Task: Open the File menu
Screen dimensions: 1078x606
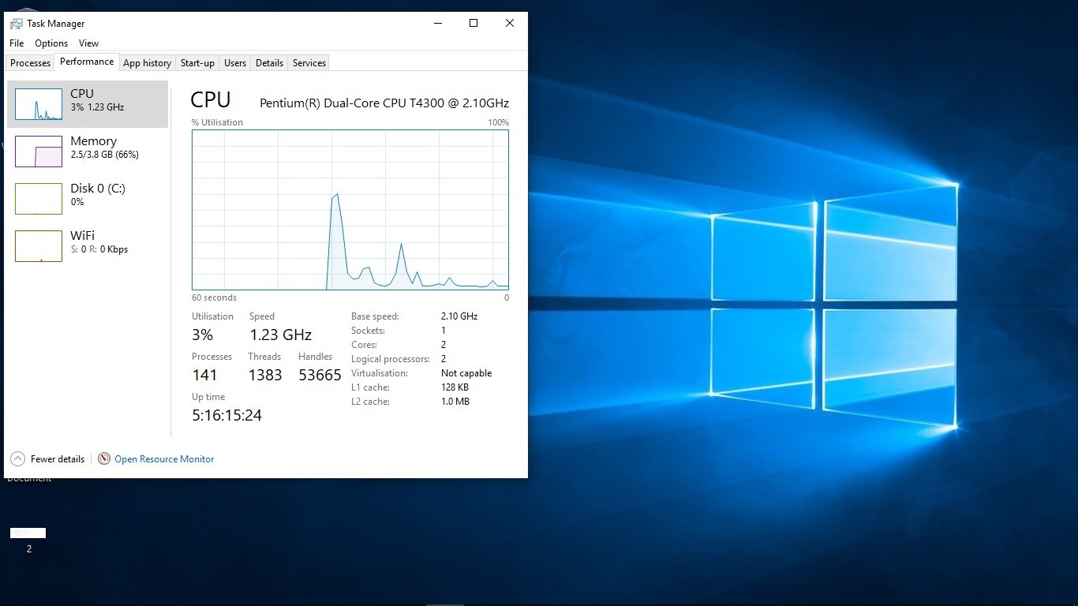Action: tap(17, 43)
